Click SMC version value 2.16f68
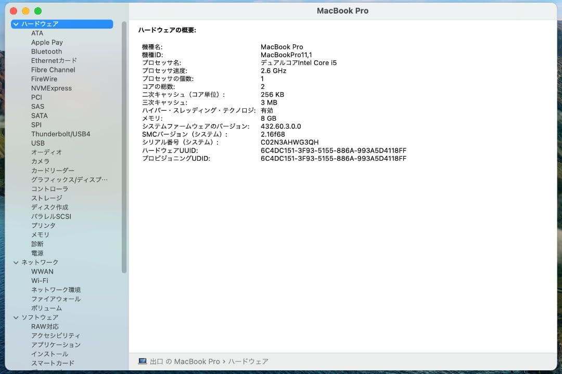Image resolution: width=562 pixels, height=374 pixels. pyautogui.click(x=273, y=134)
